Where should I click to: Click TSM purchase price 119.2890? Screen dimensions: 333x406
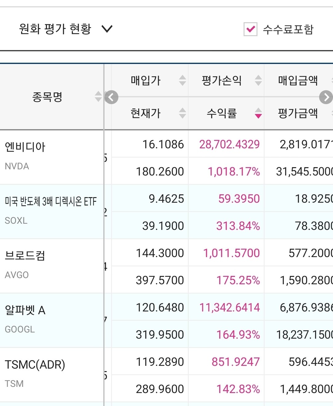click(x=160, y=362)
